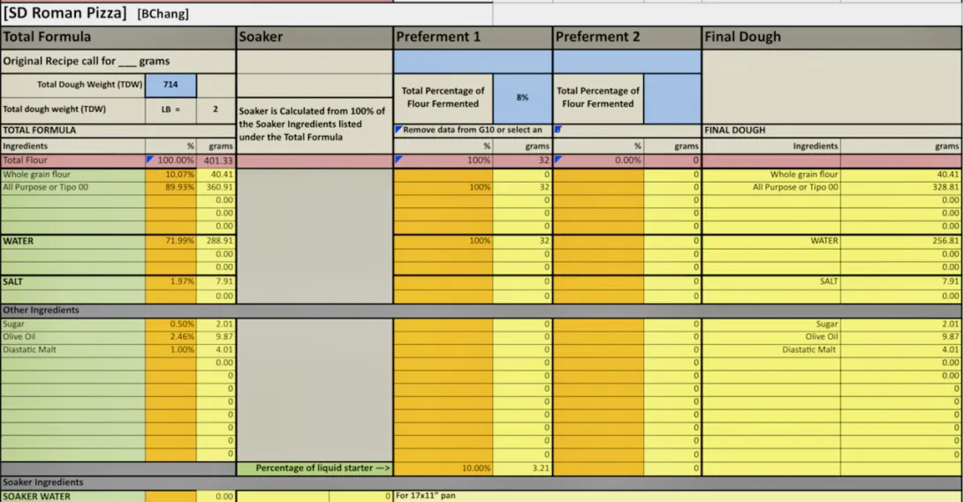The width and height of the screenshot is (963, 502).
Task: Select the WATER percentage cell 71.99%
Action: (171, 241)
